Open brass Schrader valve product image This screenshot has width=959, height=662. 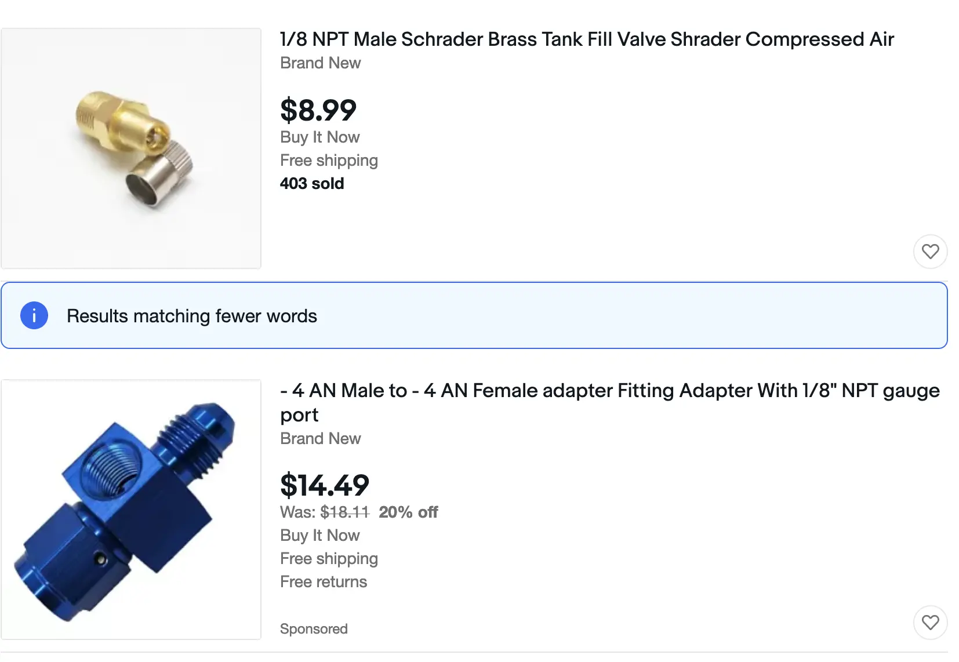131,148
